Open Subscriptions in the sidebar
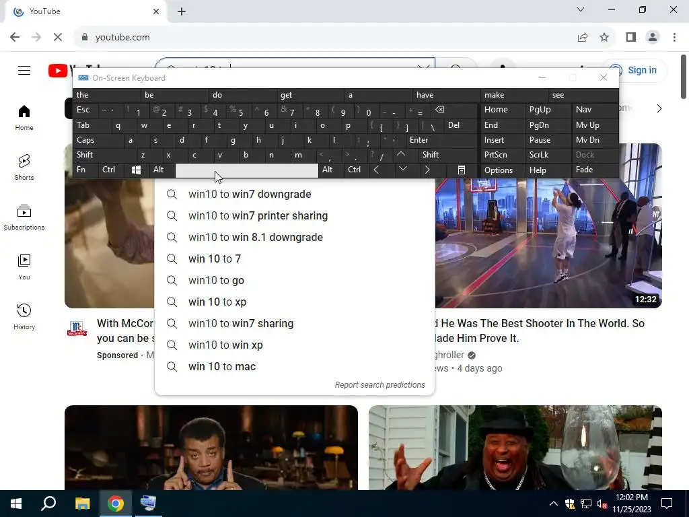The width and height of the screenshot is (689, 517). coord(24,217)
